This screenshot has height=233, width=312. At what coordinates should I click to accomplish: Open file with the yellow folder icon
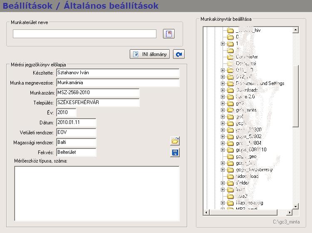(x=175, y=141)
